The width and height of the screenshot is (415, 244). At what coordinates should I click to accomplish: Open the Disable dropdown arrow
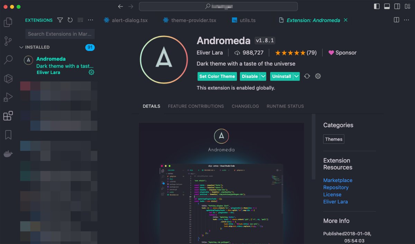(263, 77)
